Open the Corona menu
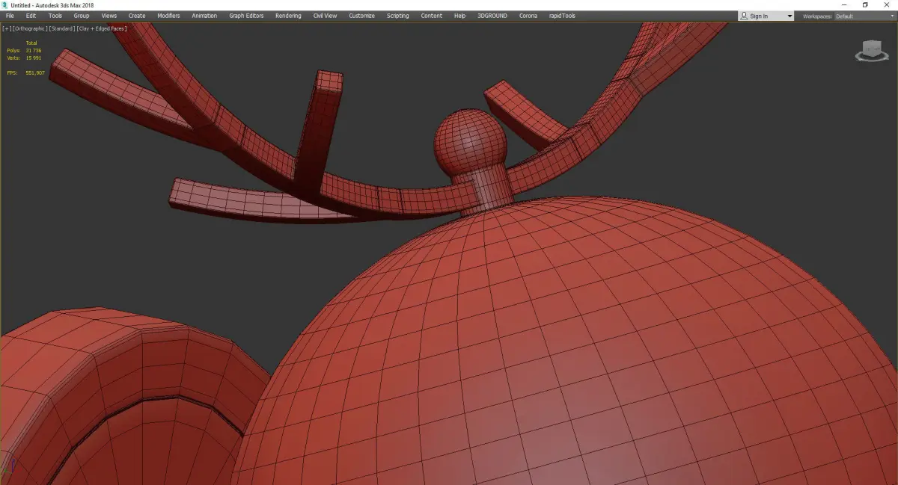Viewport: 898px width, 485px height. pos(528,16)
